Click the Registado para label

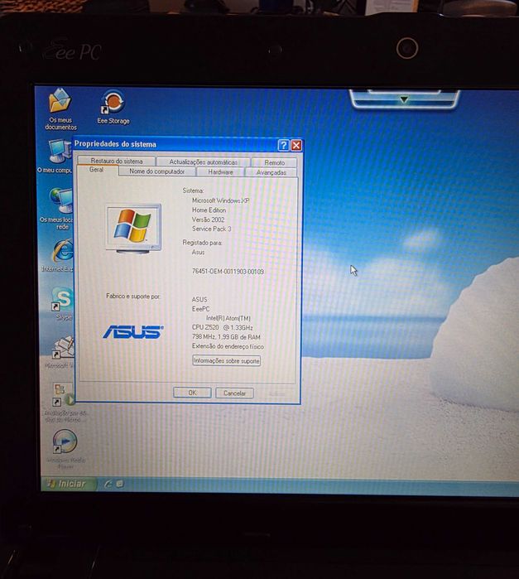[202, 243]
